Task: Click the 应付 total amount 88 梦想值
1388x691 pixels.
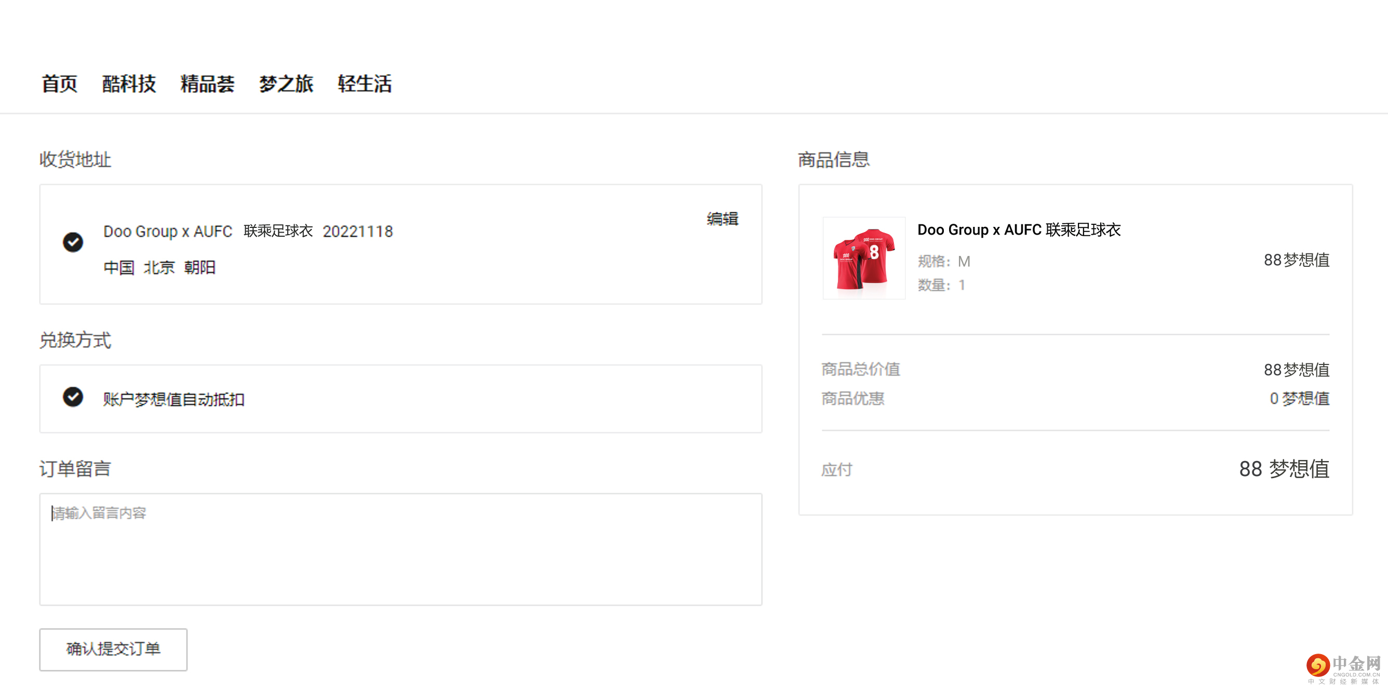Action: point(1284,469)
